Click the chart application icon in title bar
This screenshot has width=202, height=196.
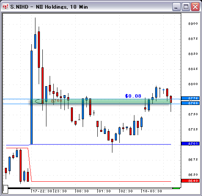click(6, 7)
